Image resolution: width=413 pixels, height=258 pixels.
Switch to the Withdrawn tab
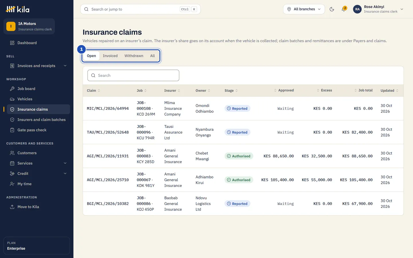point(134,56)
